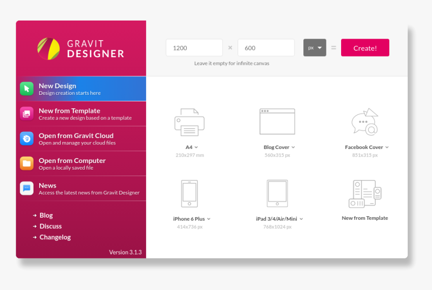Choose Open from Computer
This screenshot has height=290, width=432.
point(81,164)
